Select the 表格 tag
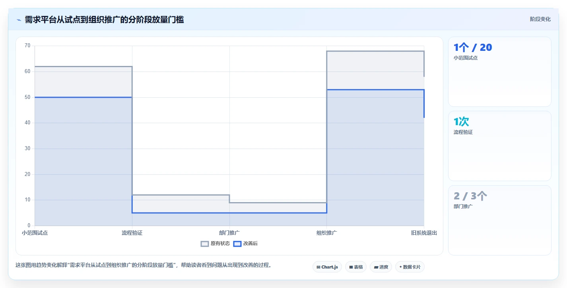Viewport: 567px width, 288px height. (x=356, y=267)
